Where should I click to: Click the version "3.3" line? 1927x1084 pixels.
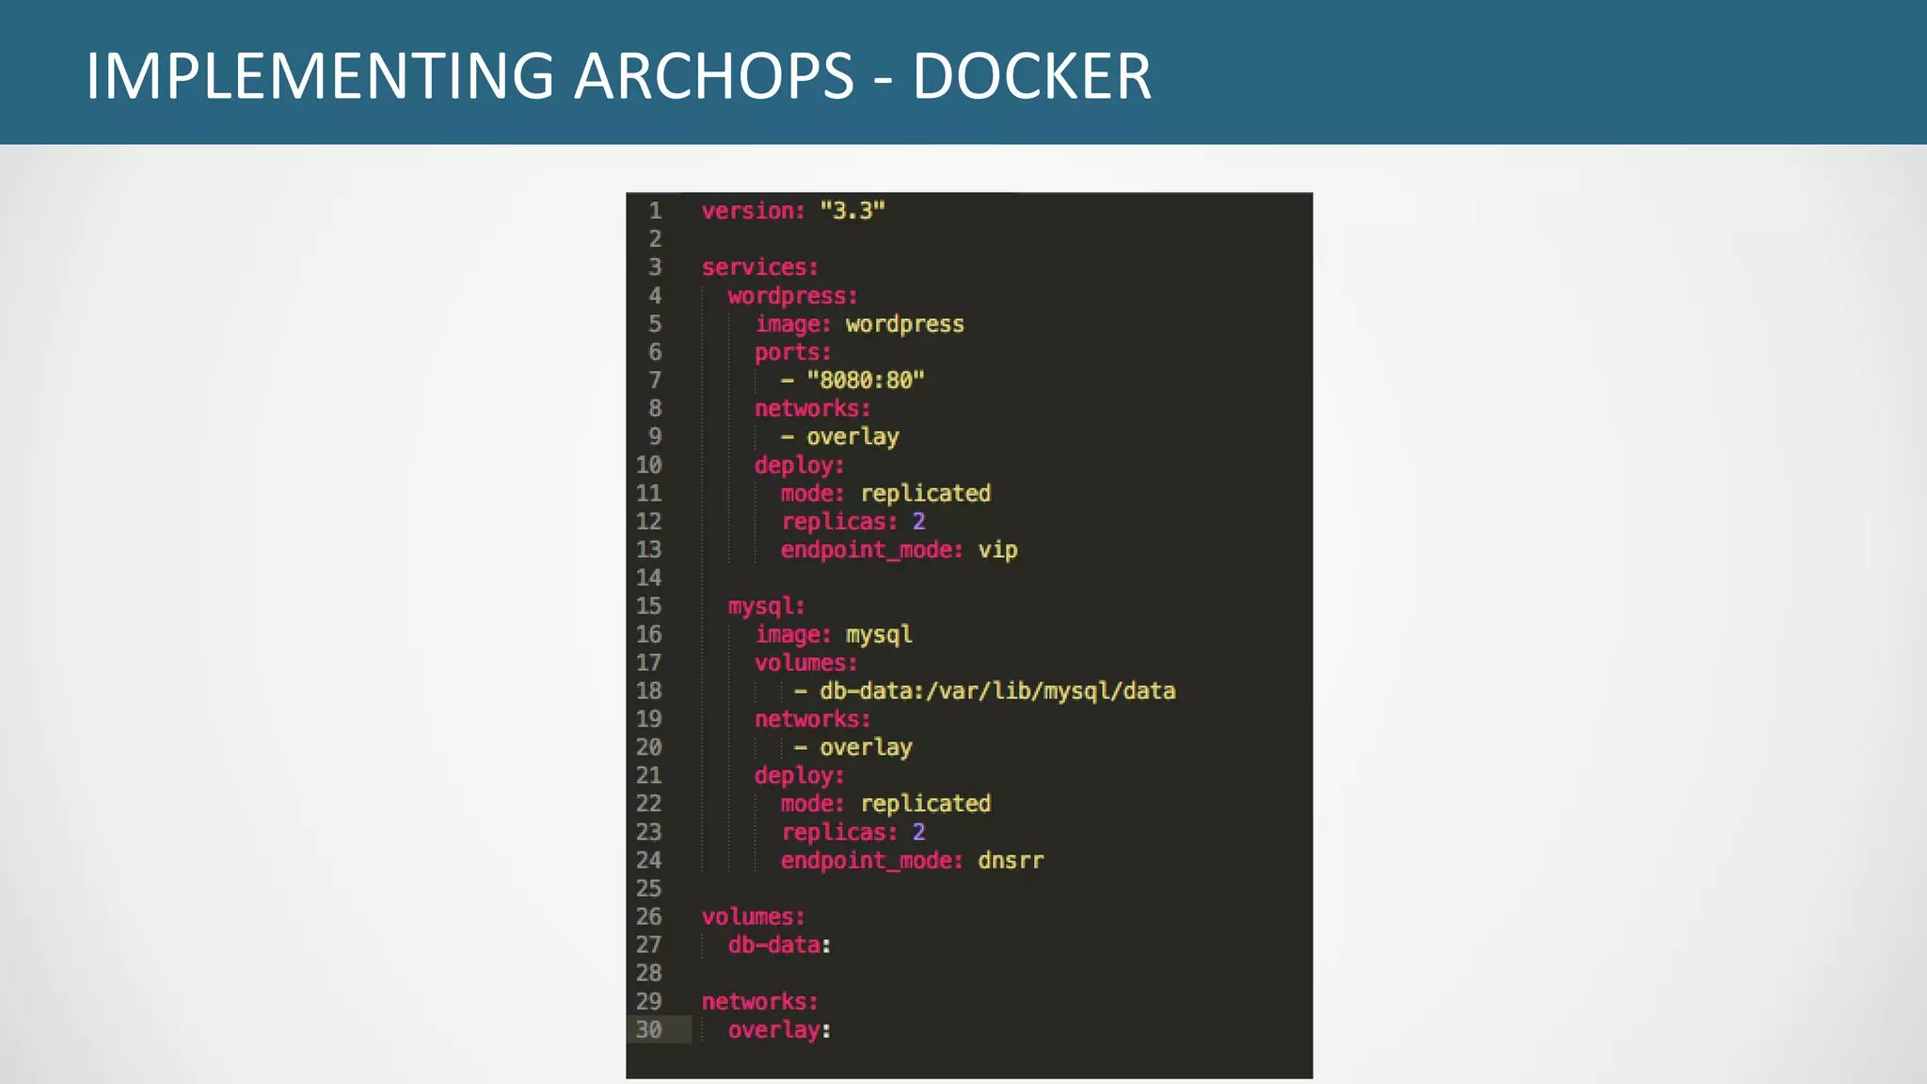pyautogui.click(x=793, y=211)
